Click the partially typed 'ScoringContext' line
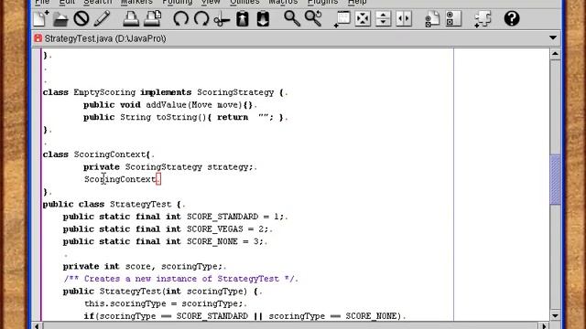 [x=120, y=179]
